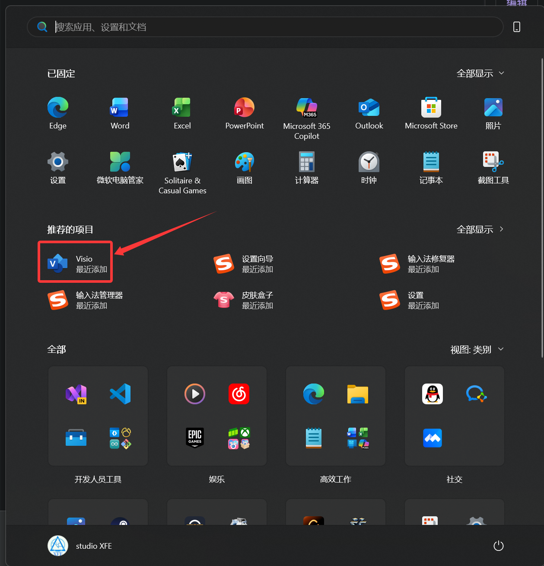Viewport: 544px width, 566px height.
Task: Open Visual Studio Code in 开发人员工具 folder
Action: coord(120,394)
